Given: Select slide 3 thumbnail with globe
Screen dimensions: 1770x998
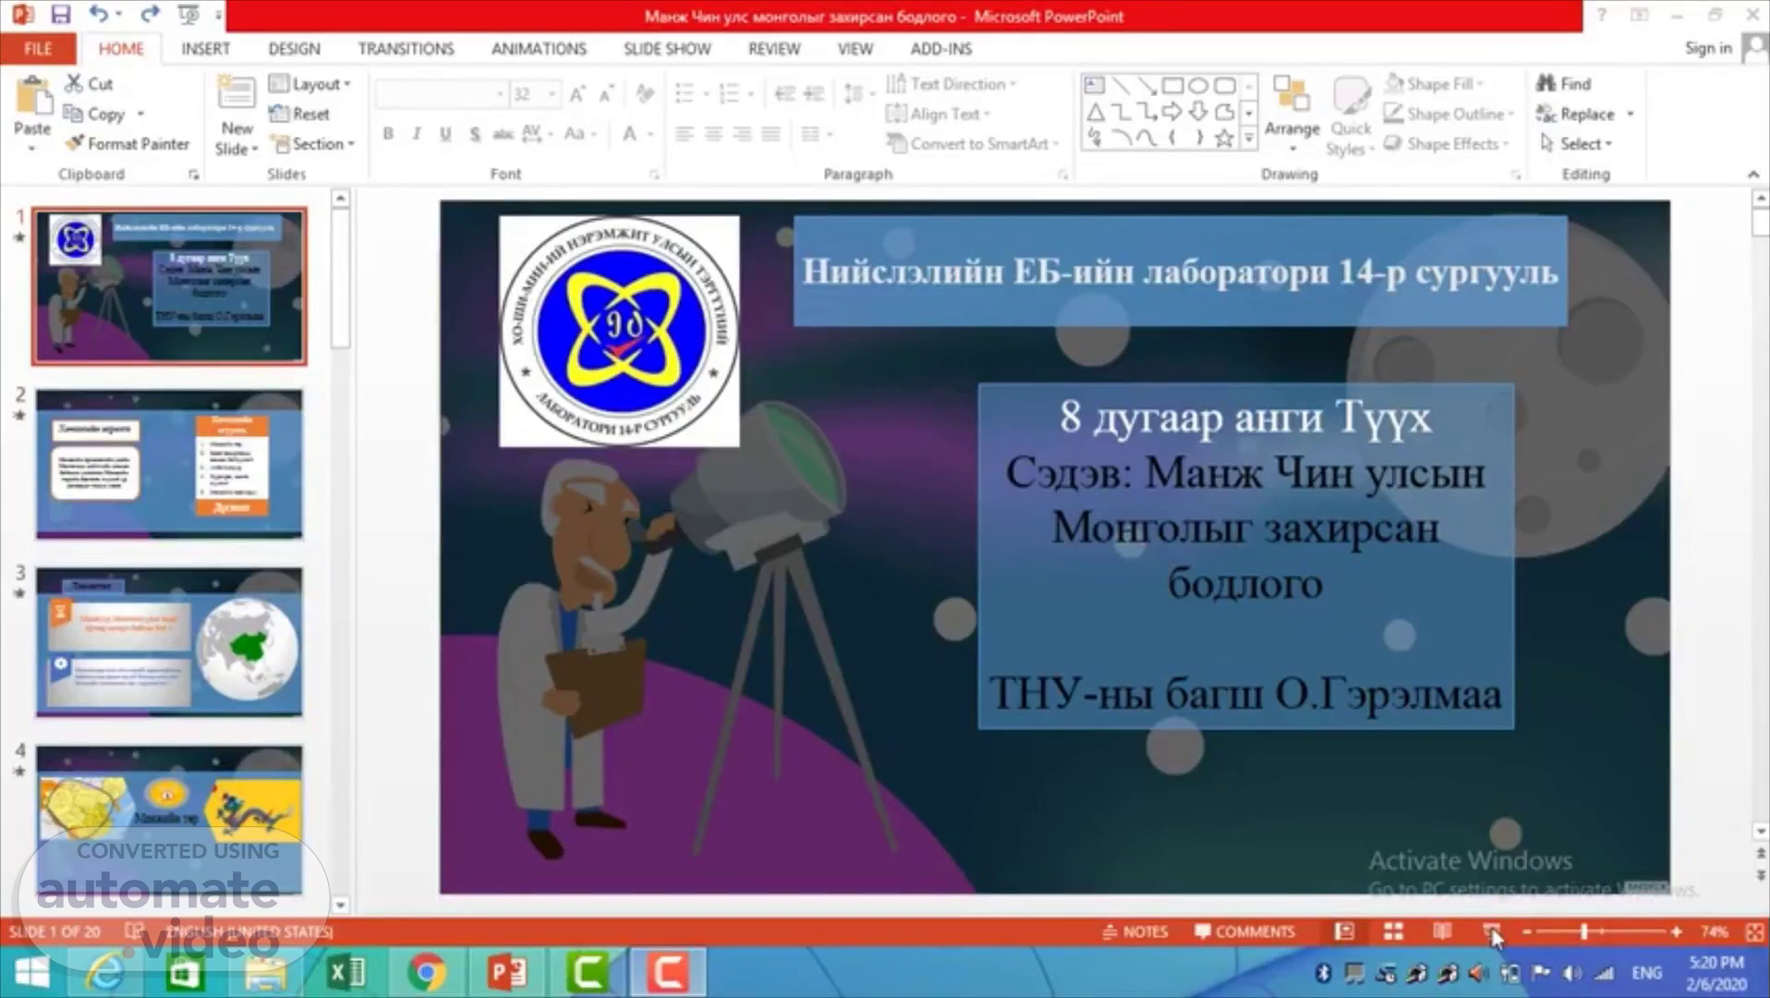Looking at the screenshot, I should pos(169,641).
